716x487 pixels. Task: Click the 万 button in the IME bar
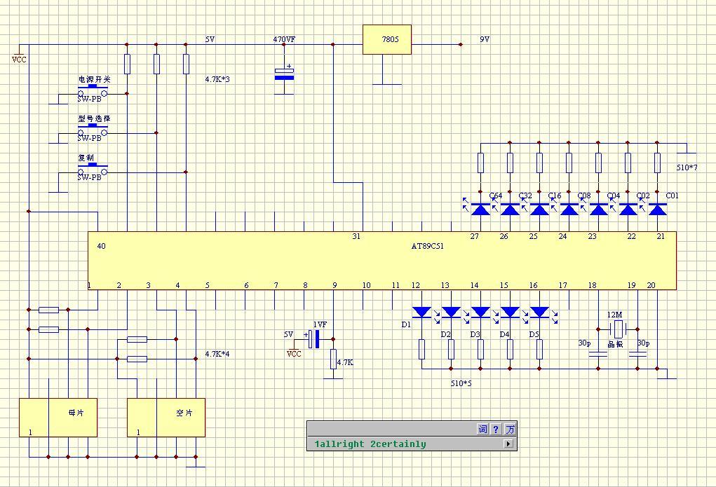tap(510, 430)
